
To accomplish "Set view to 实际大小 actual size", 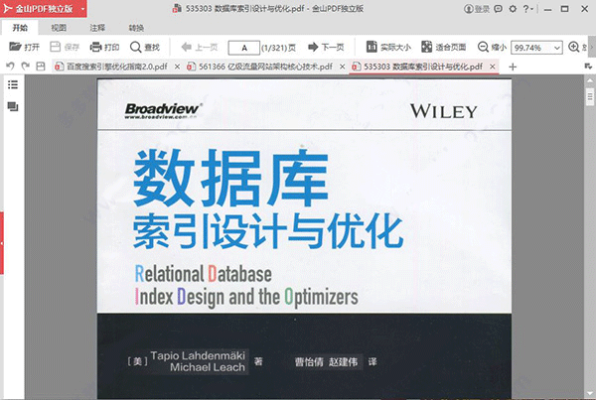I will (388, 47).
